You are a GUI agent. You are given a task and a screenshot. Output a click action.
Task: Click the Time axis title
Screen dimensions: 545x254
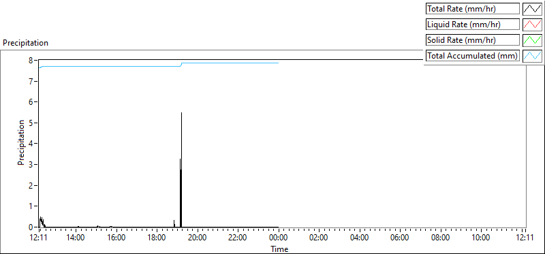[279, 249]
